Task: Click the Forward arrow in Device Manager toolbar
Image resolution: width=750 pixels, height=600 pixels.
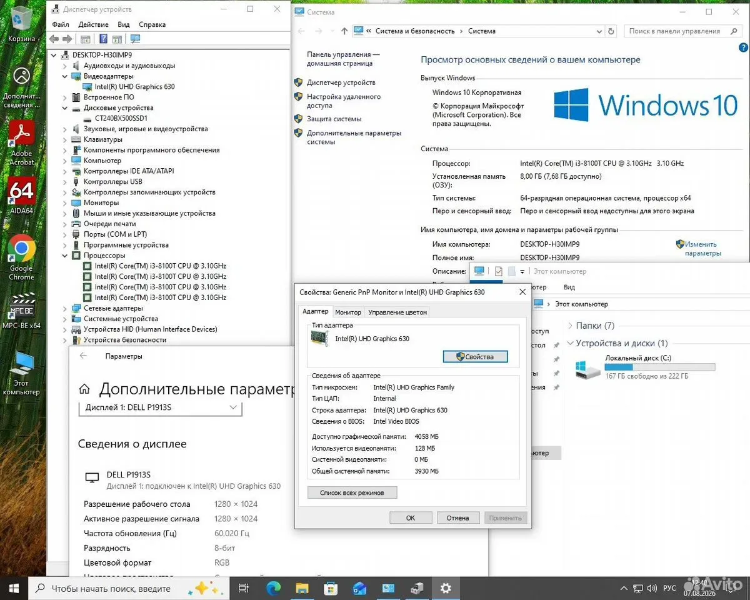Action: click(x=67, y=39)
